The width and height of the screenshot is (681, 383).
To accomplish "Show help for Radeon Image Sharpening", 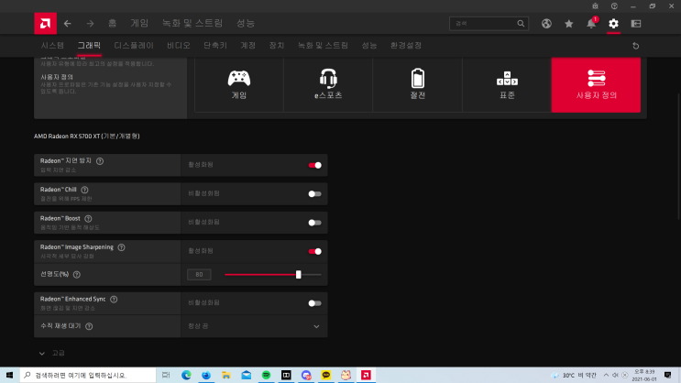I will tap(121, 247).
